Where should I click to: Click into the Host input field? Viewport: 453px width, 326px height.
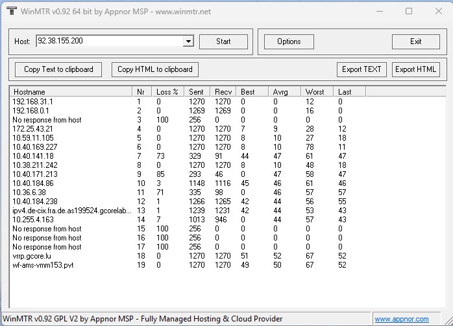[x=109, y=41]
